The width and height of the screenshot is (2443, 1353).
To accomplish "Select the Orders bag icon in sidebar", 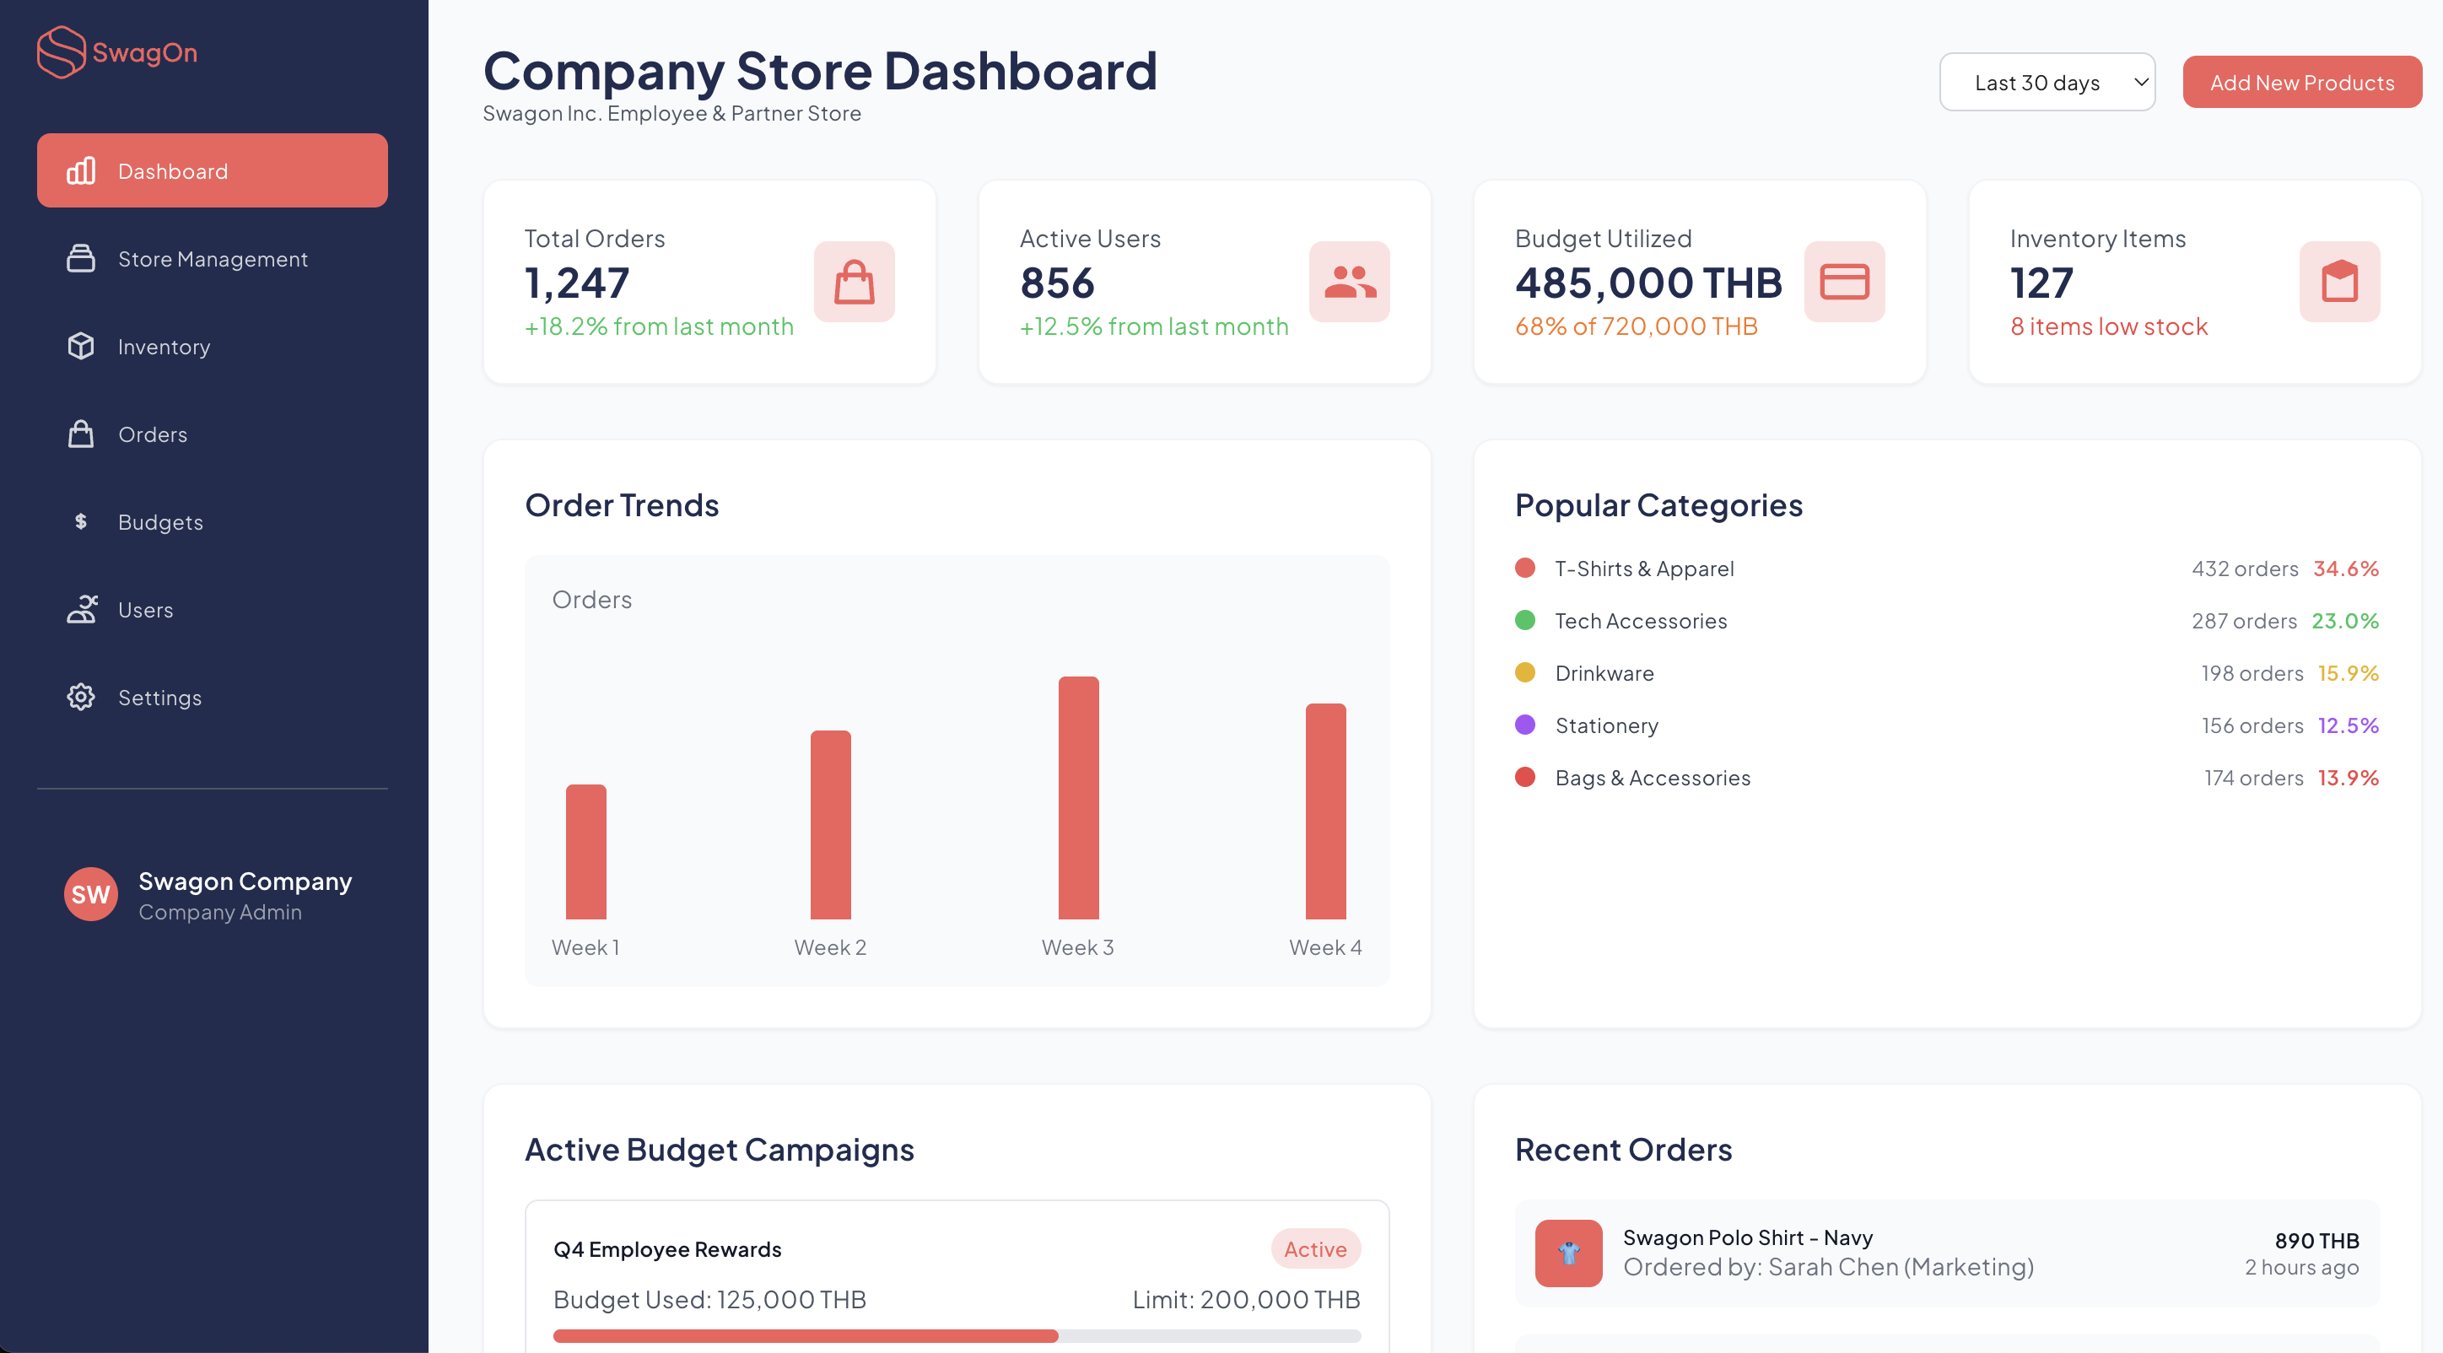I will (81, 434).
